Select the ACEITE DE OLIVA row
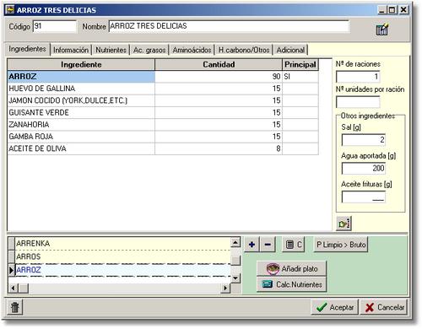 [x=163, y=148]
